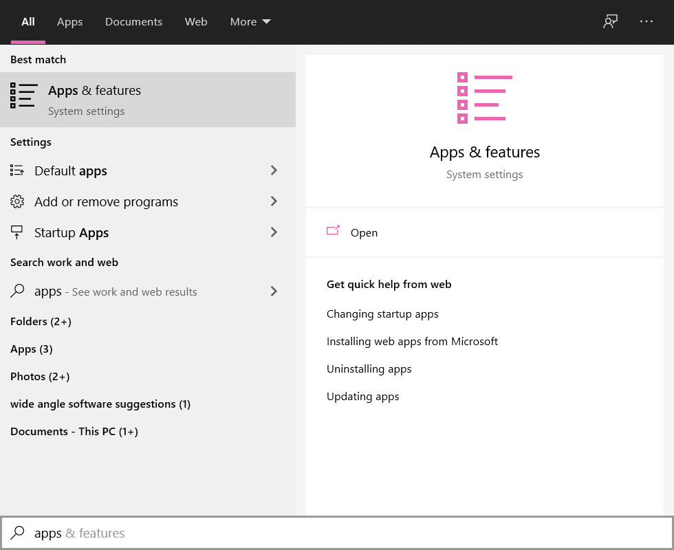Expand the Folders (2+) category
The height and width of the screenshot is (550, 674).
41,322
